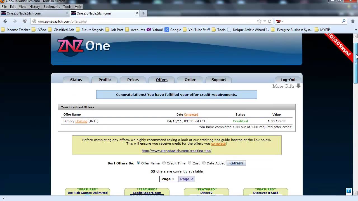Open the File menu
The image size is (358, 201).
[x=4, y=7]
